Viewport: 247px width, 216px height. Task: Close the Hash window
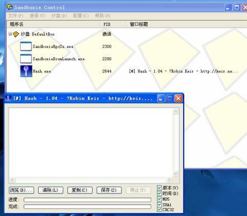coord(179,98)
